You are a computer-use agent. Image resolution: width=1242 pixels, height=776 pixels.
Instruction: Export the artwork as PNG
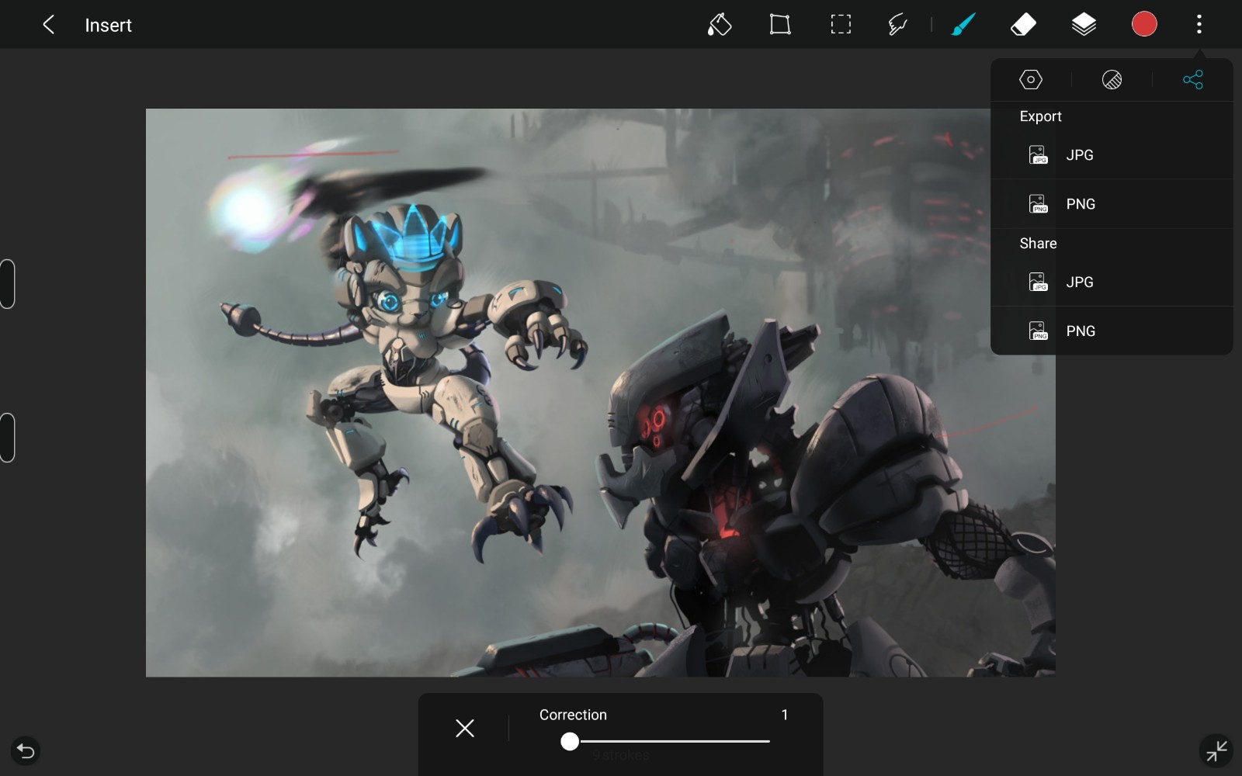pyautogui.click(x=1080, y=204)
